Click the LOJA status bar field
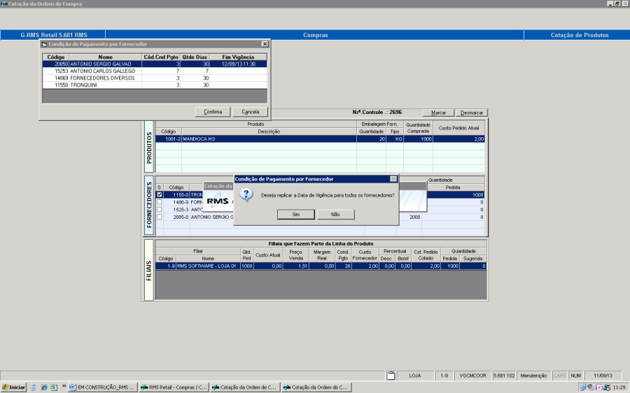 coord(415,376)
